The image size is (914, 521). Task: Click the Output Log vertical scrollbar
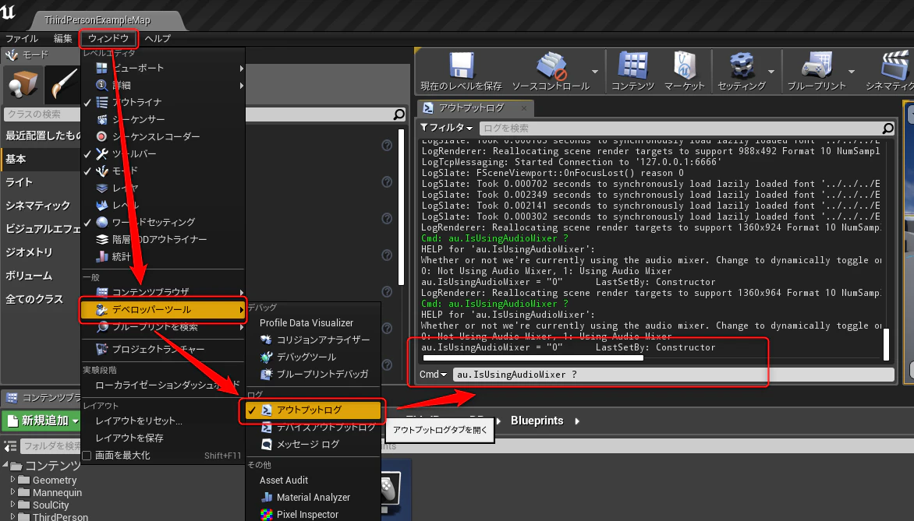pos(886,345)
